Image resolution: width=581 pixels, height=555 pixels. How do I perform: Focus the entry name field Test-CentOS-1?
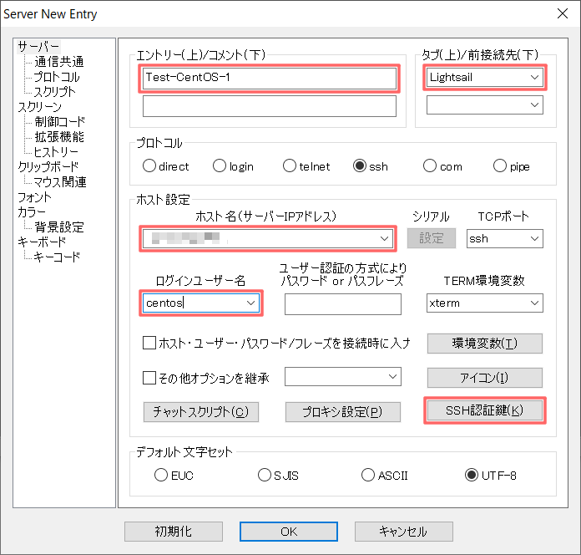click(x=270, y=78)
